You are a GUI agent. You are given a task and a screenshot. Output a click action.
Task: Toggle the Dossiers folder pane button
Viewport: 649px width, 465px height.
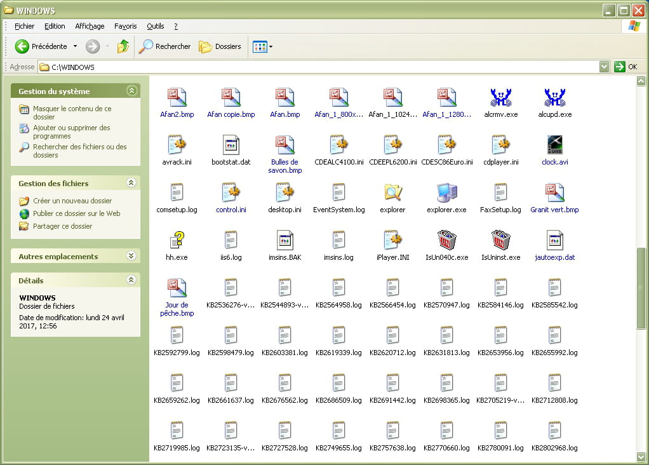[220, 46]
